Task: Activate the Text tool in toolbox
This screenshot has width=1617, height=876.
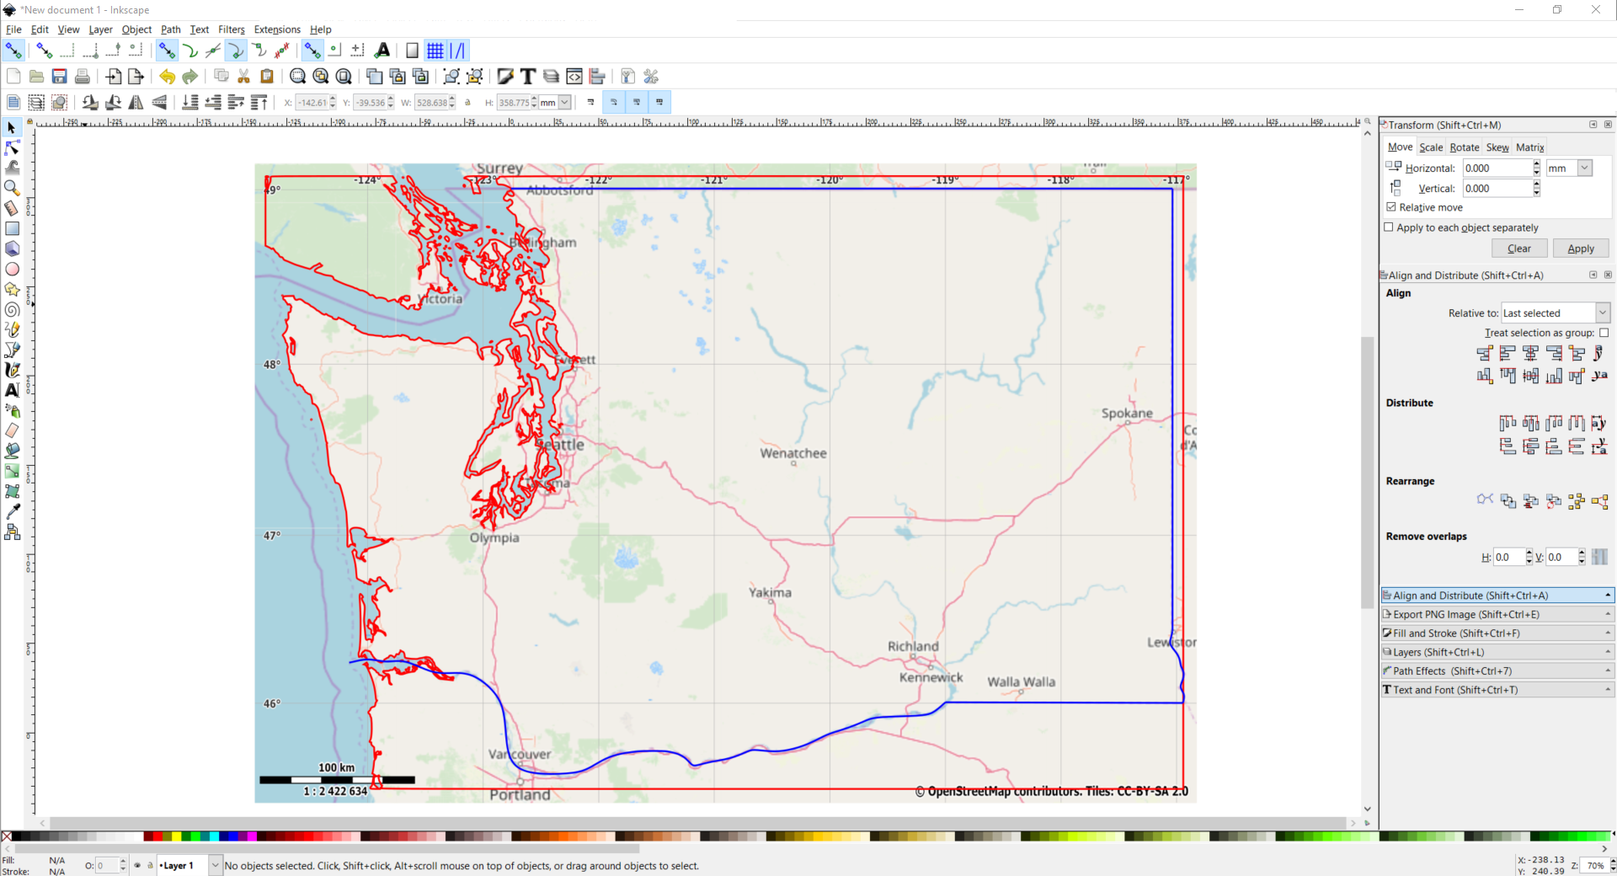Action: [x=12, y=390]
